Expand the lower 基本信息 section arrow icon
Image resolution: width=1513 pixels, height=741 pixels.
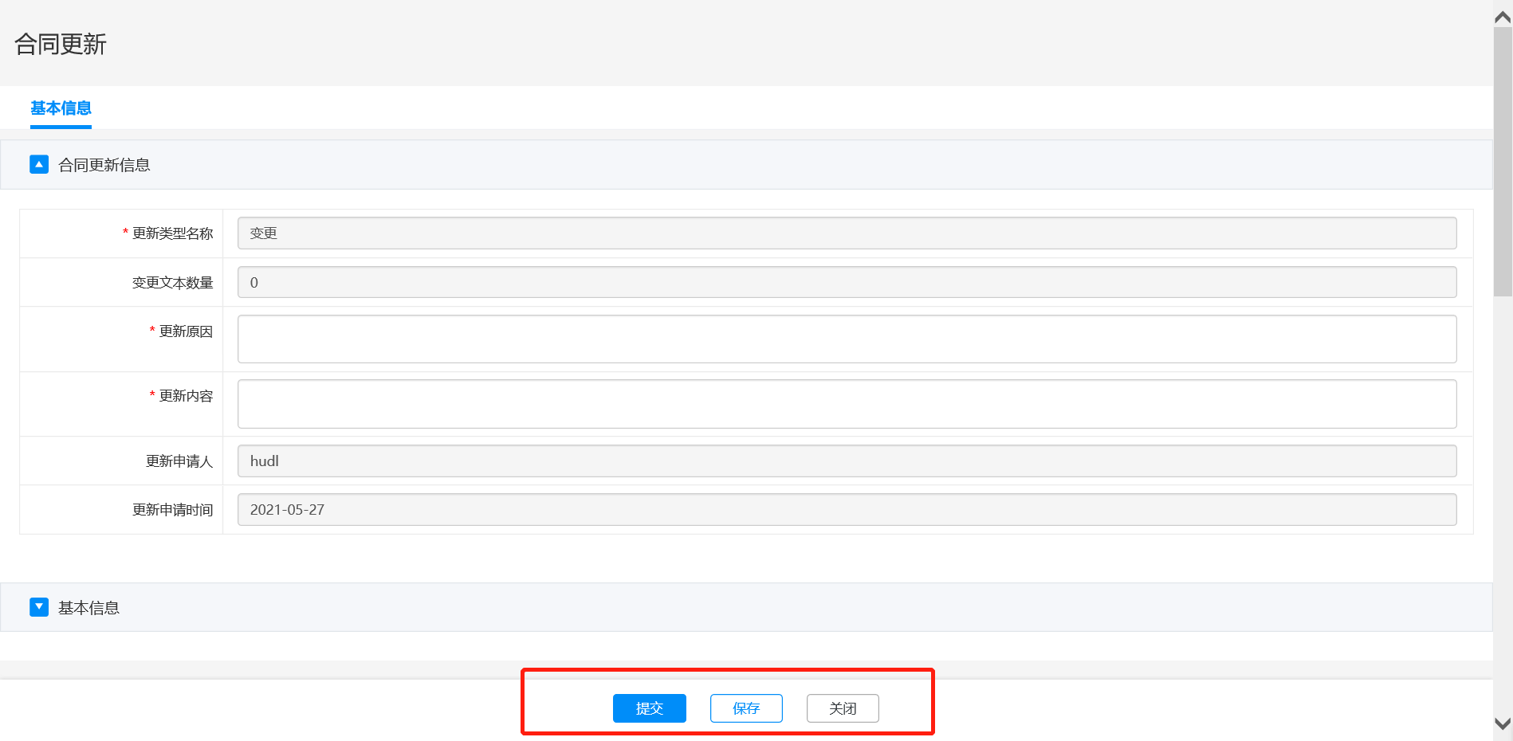pos(39,607)
